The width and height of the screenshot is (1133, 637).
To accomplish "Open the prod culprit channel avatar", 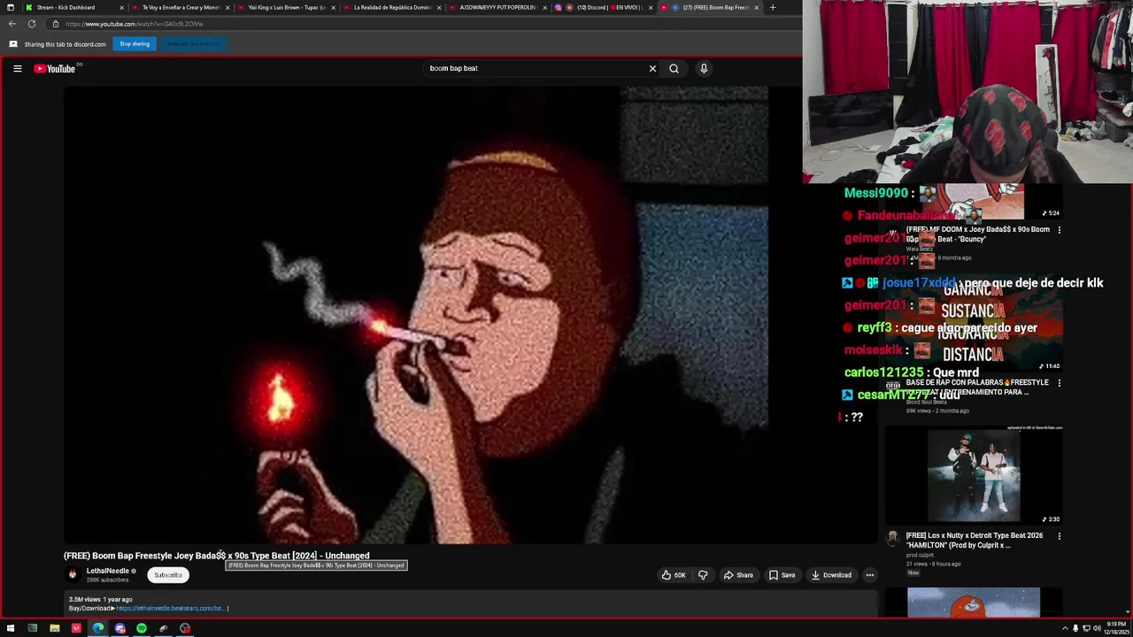I will (x=893, y=538).
